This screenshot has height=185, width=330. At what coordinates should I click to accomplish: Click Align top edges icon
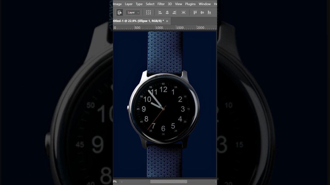[195, 12]
